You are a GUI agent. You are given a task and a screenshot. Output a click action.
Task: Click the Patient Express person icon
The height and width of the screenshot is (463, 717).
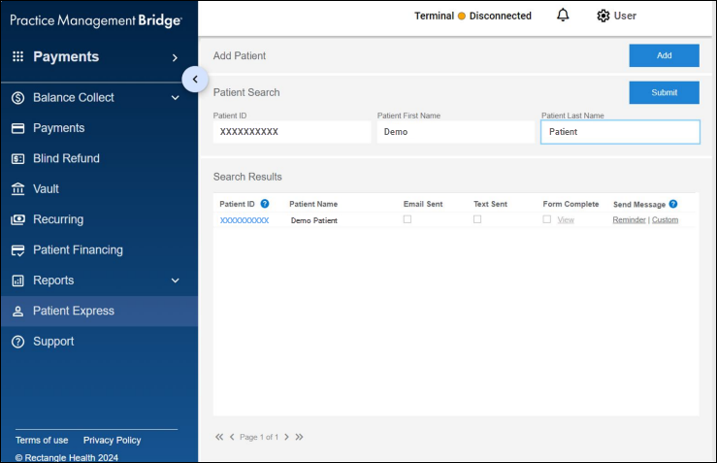pyautogui.click(x=17, y=312)
